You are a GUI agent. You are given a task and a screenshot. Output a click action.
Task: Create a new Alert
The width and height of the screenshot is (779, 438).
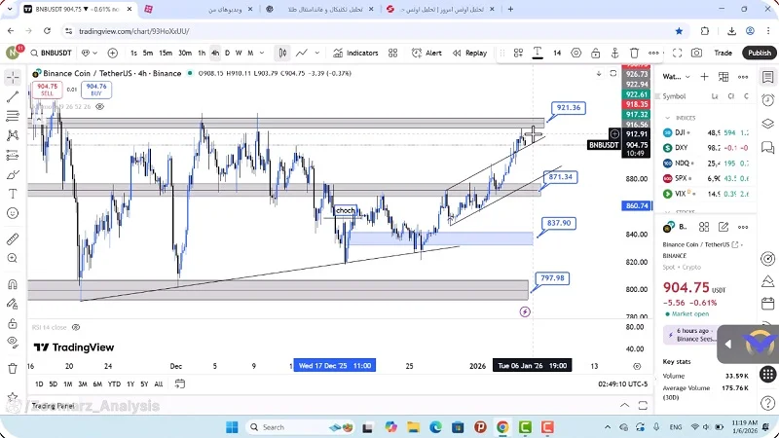(x=427, y=54)
